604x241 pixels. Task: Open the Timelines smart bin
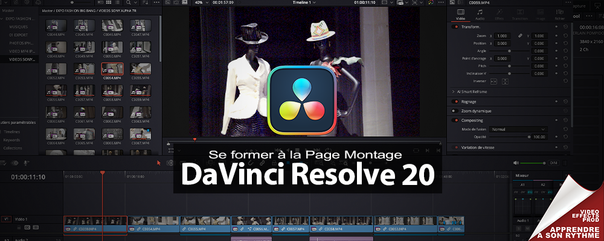tap(11, 131)
